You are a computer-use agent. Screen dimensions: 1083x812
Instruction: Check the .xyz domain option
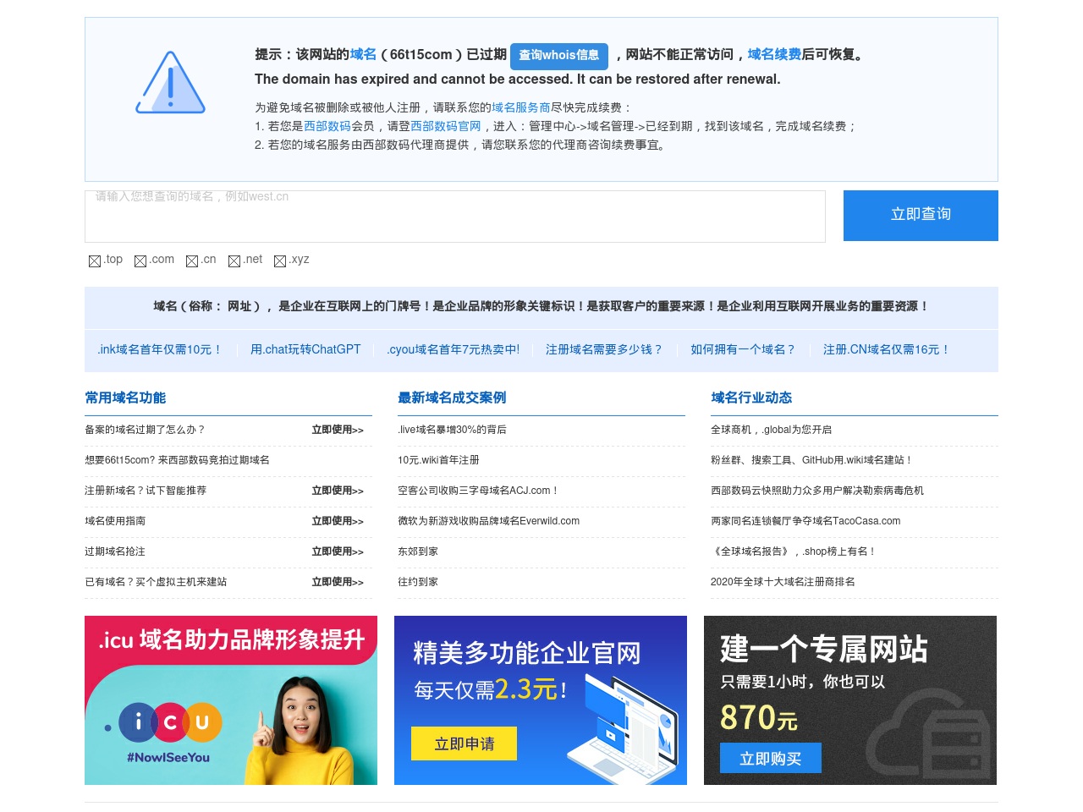(280, 261)
